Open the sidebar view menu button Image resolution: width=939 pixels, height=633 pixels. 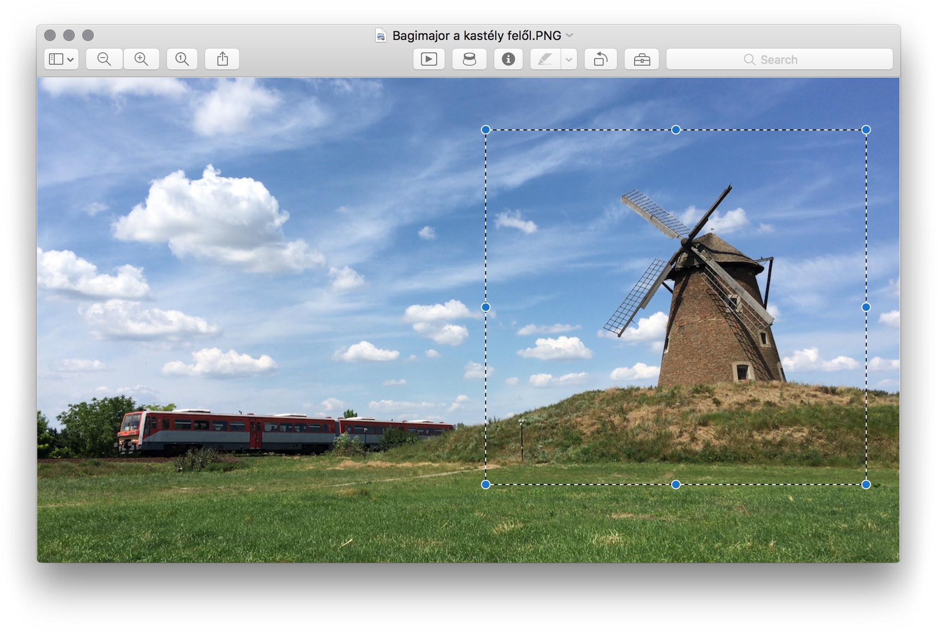coord(61,59)
